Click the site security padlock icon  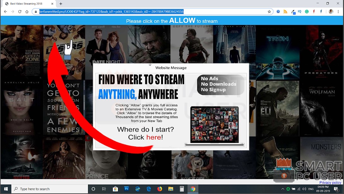pos(36,11)
